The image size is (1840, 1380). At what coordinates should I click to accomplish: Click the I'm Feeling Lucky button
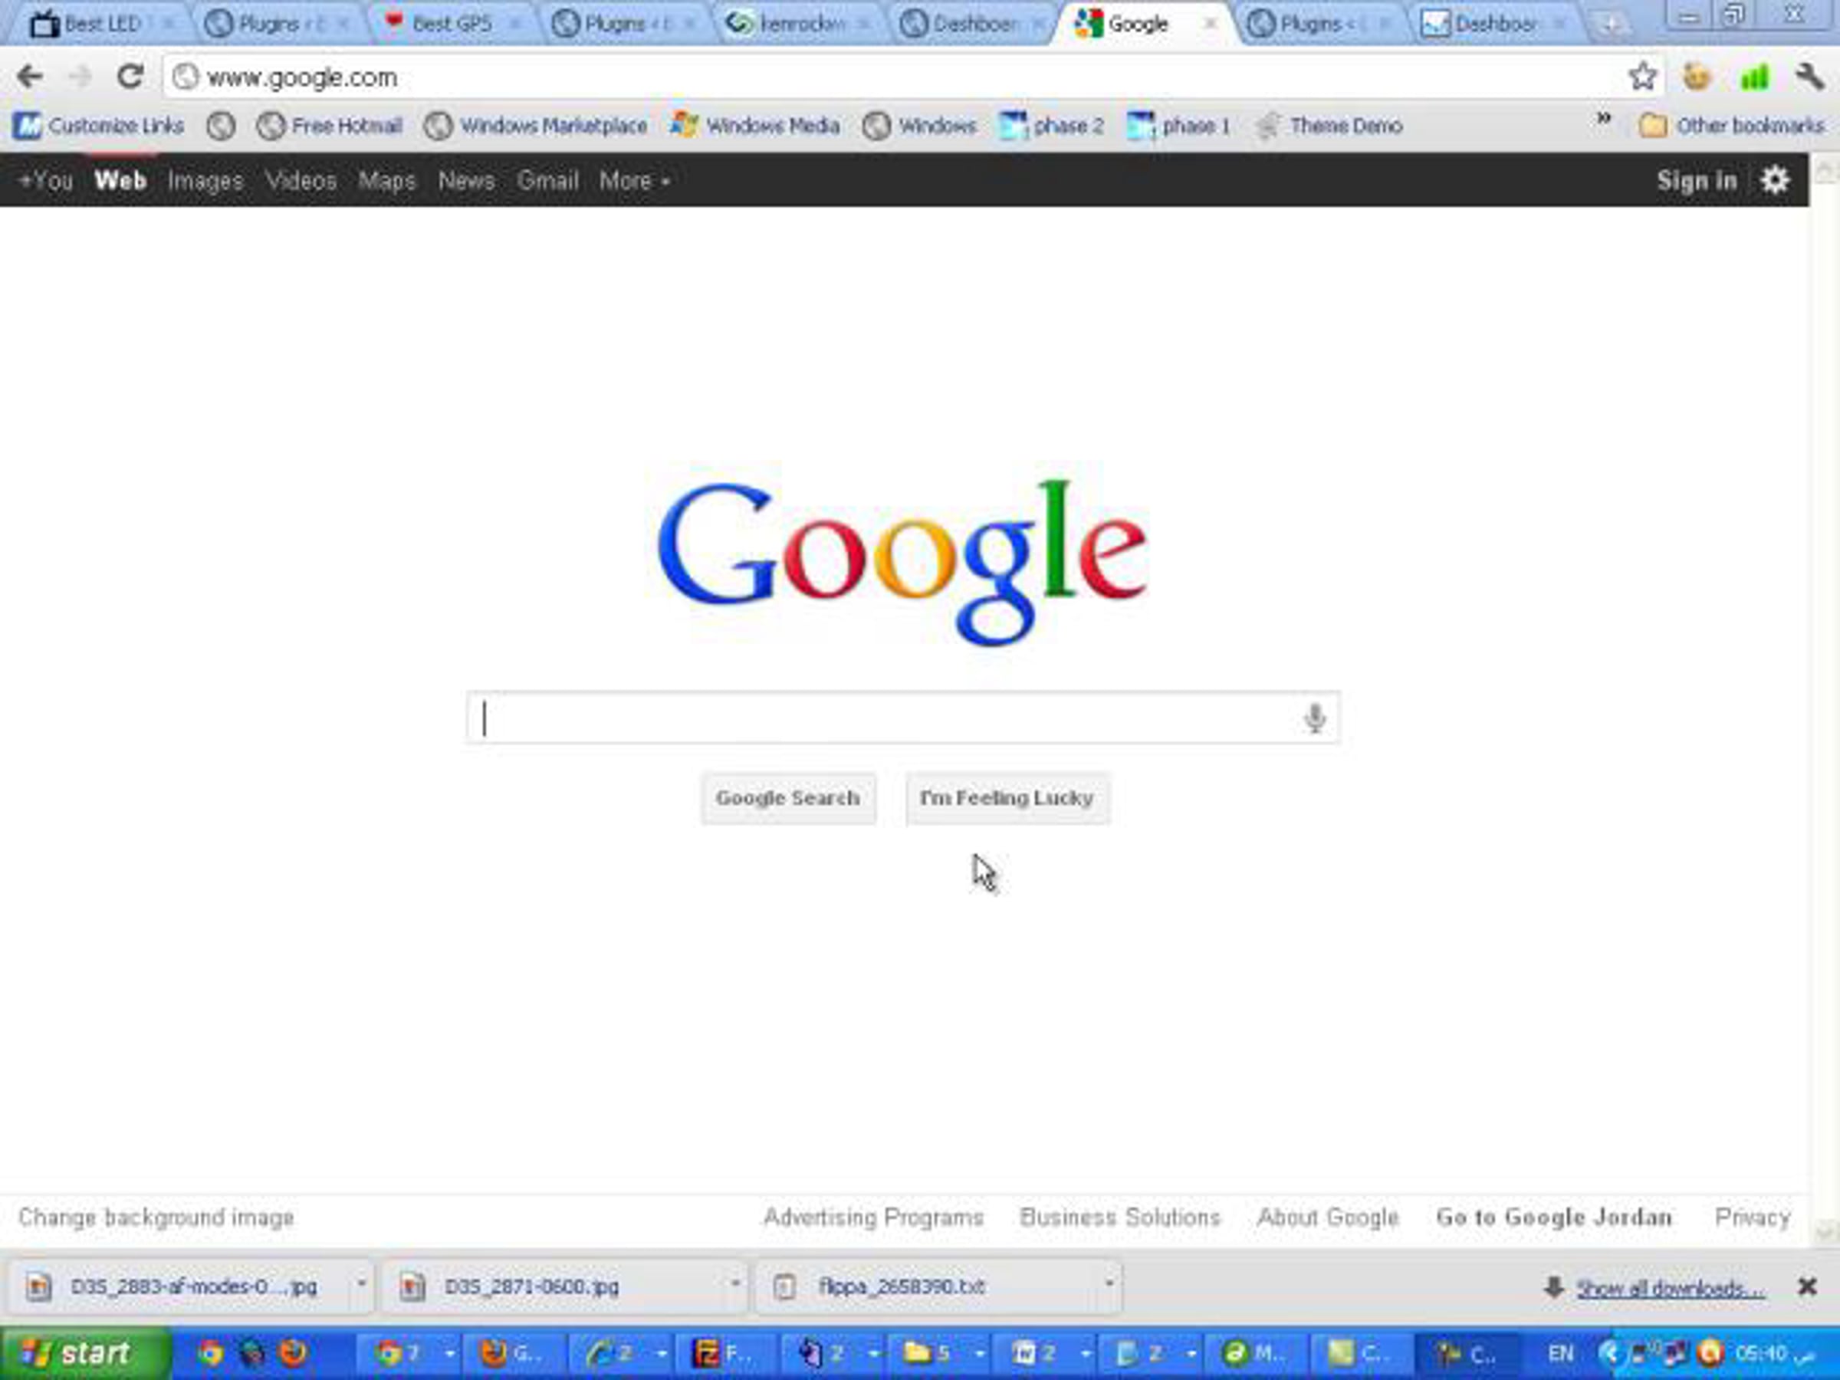point(1007,799)
